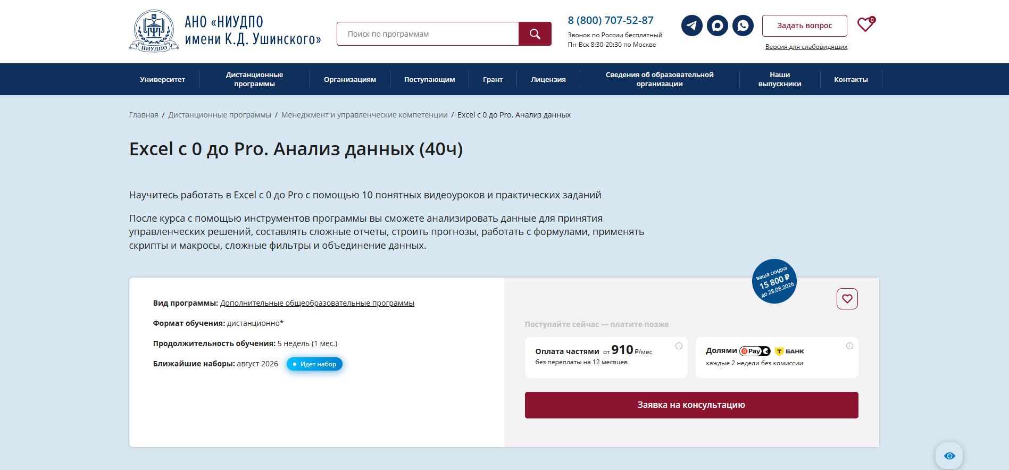Open the chat messenger icon
This screenshot has height=470, width=1009.
(x=717, y=26)
